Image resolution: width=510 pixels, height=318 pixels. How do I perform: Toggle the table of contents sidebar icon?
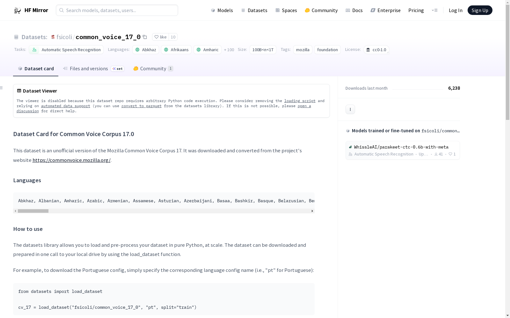pos(2,88)
